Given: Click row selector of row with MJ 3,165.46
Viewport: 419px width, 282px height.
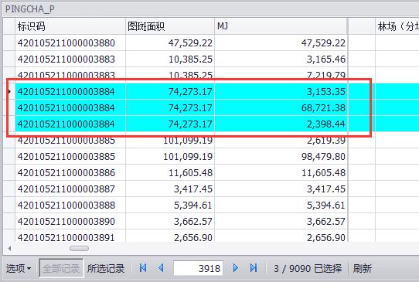Looking at the screenshot, I should coord(9,59).
